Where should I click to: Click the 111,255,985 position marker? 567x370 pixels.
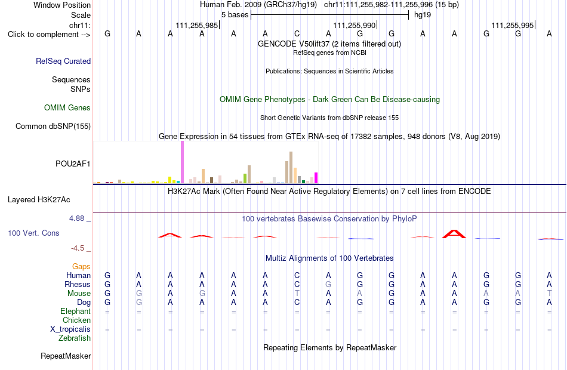[197, 25]
